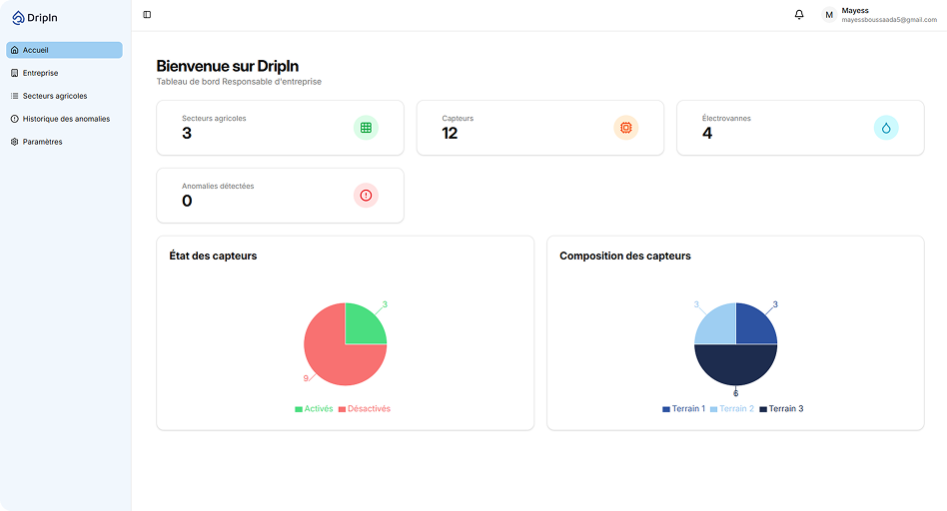Click the Accueil home icon
Viewport: 947px width, 511px height.
(x=15, y=50)
